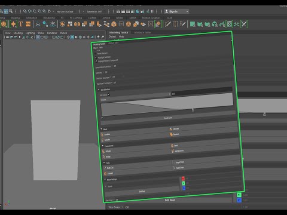
Task: Select the Type tool T shelf icon
Action: 21,24
